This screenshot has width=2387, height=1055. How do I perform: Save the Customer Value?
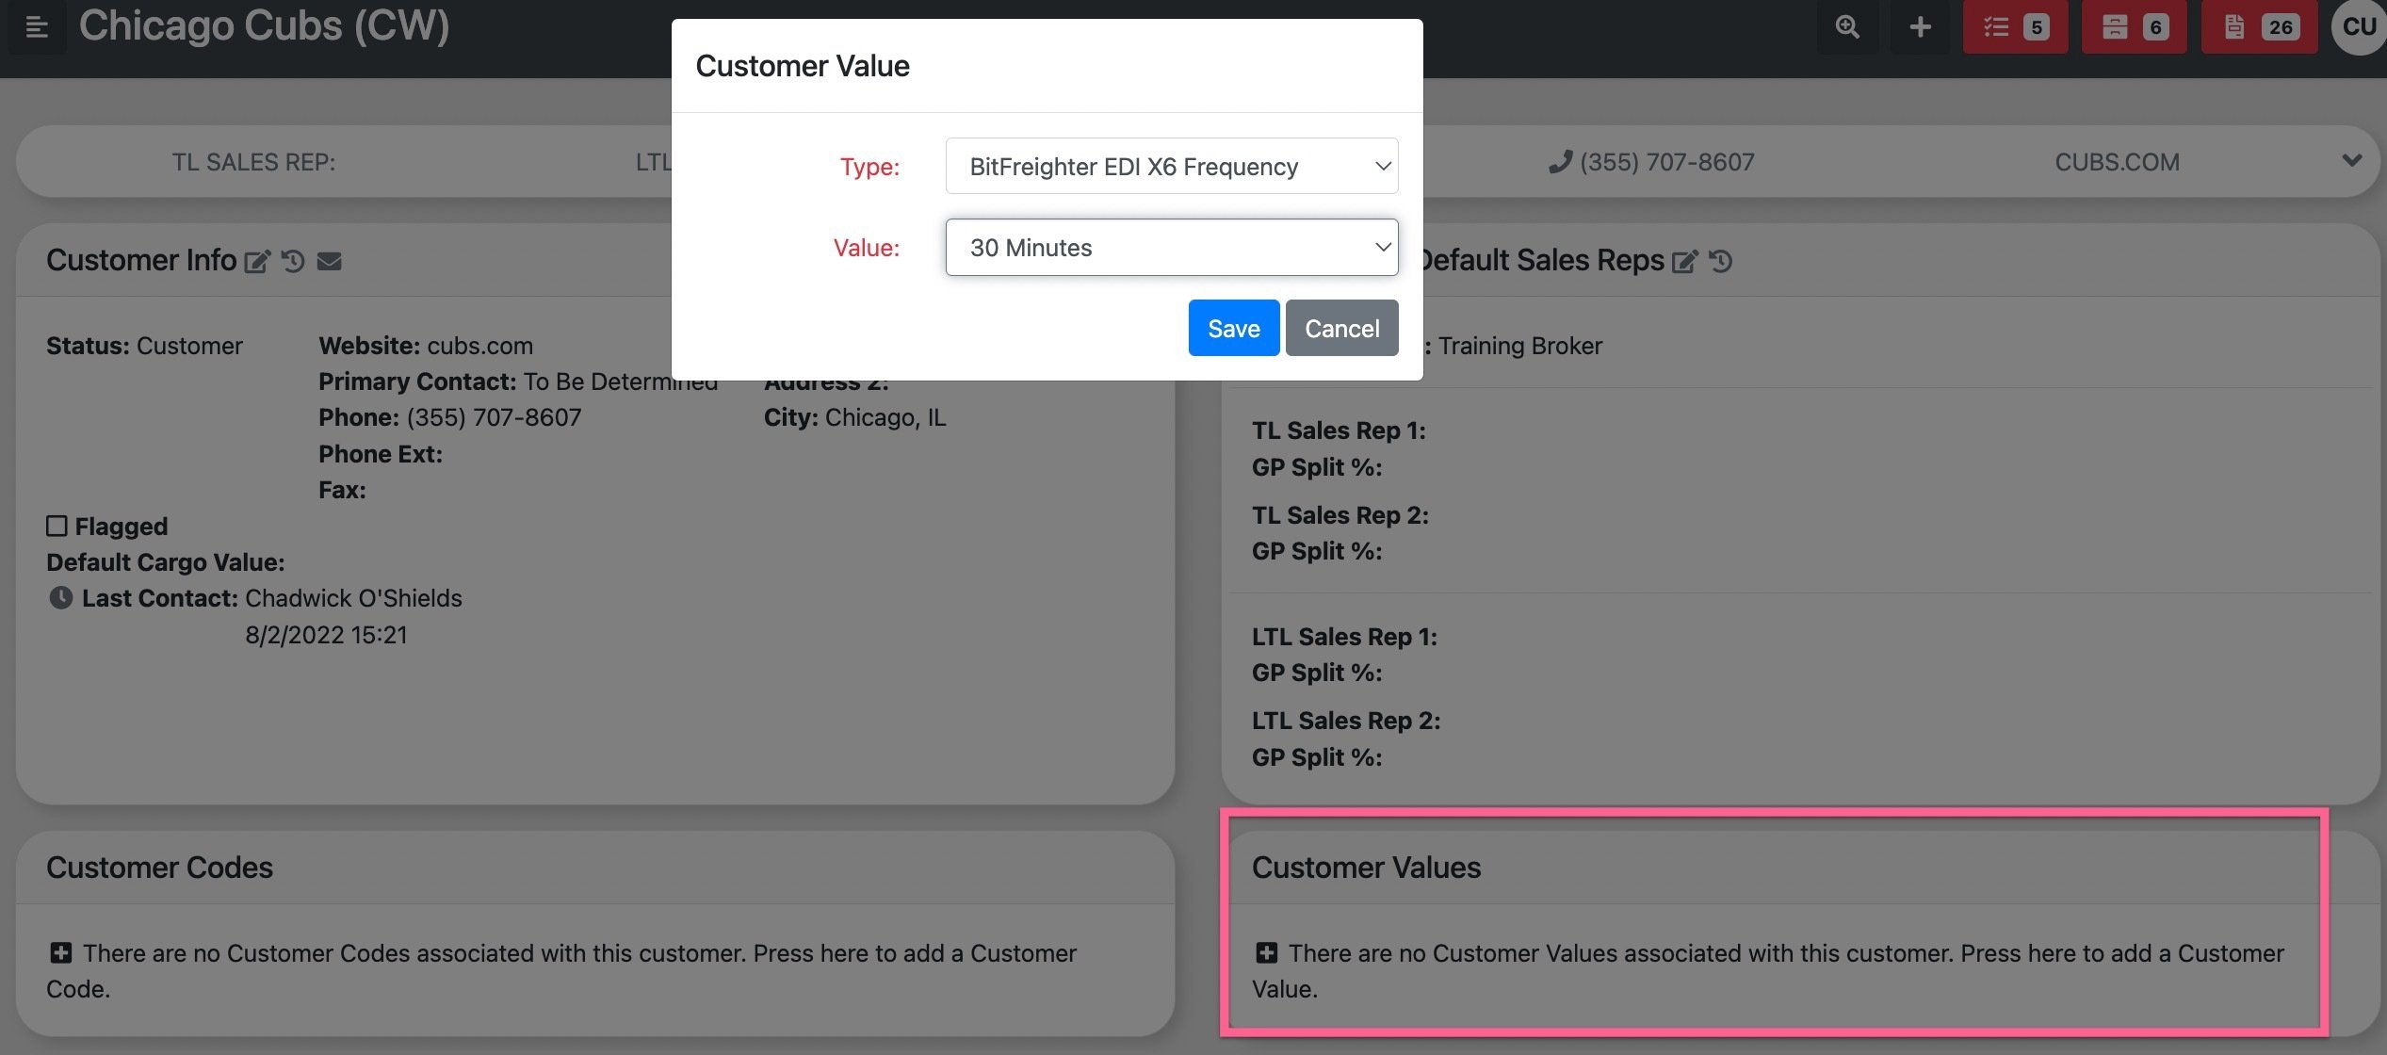[1233, 328]
